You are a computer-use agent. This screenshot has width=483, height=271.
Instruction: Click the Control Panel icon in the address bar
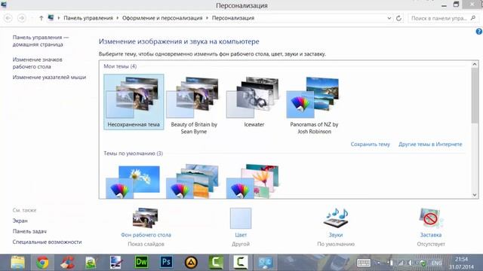coord(51,18)
